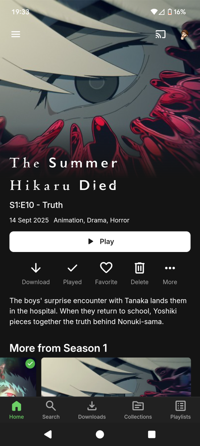This screenshot has width=200, height=446.
Task: Tap the Android back navigation button
Action: click(x=48, y=434)
